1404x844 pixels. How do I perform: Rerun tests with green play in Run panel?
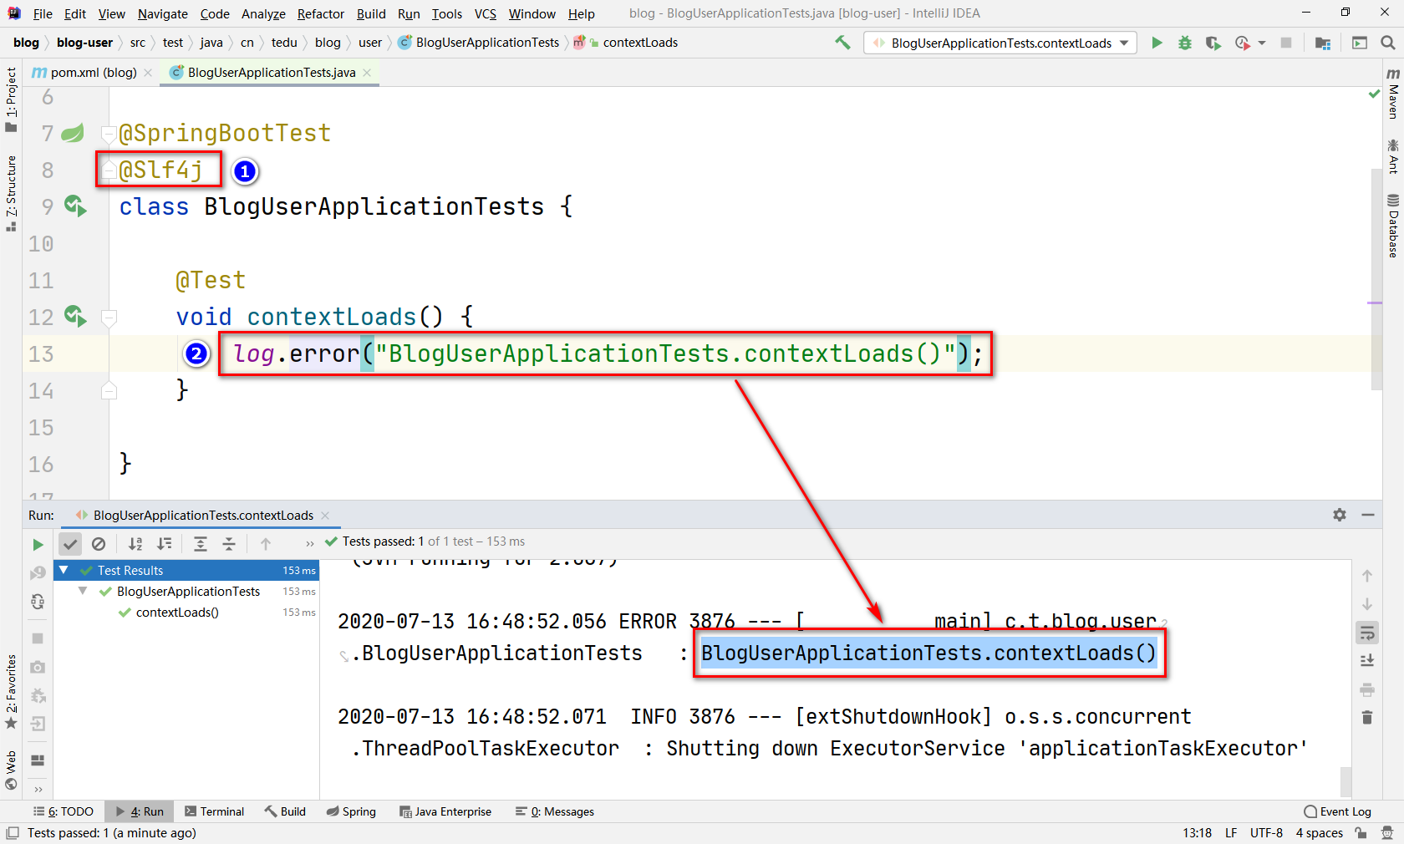38,545
